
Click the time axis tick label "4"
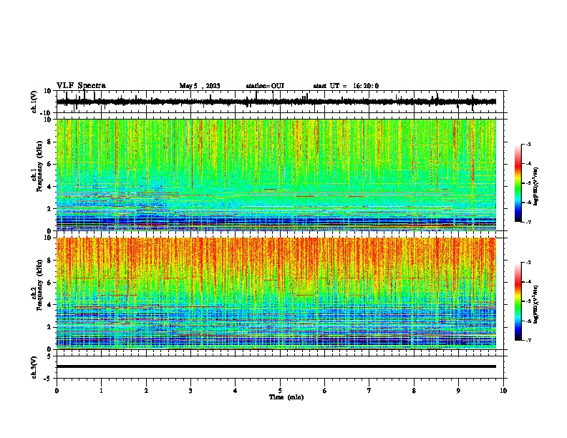[x=236, y=391]
